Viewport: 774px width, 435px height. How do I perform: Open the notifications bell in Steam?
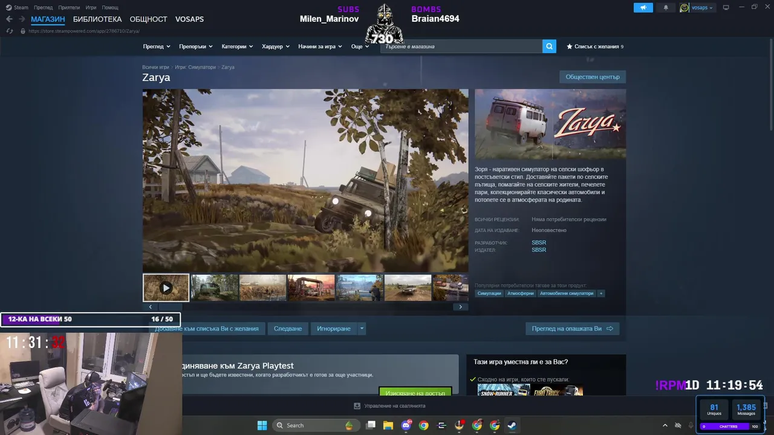(x=666, y=7)
